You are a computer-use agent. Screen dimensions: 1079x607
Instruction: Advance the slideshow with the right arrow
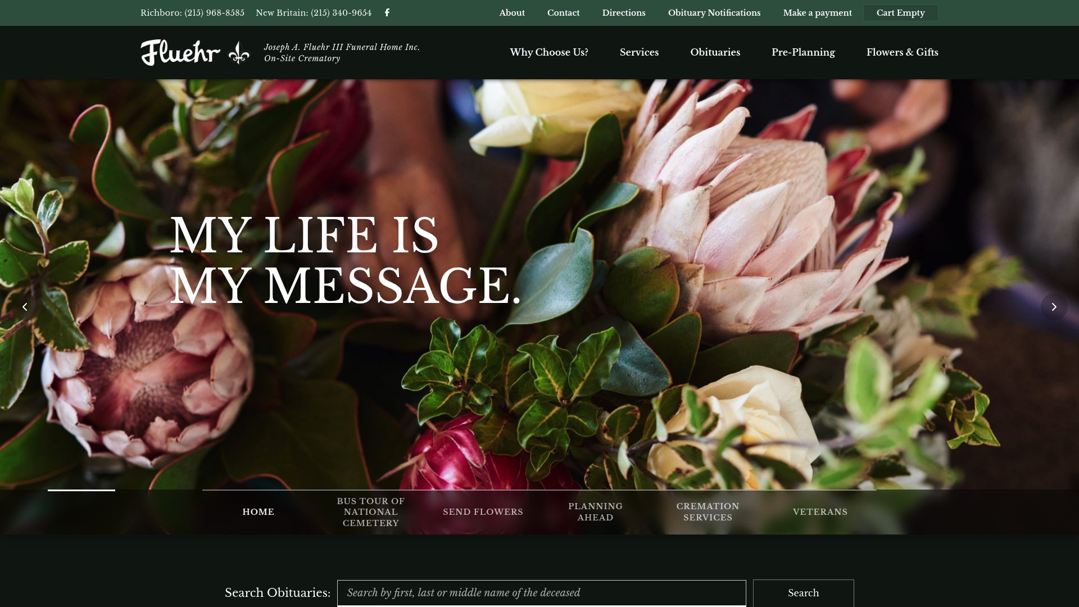point(1054,306)
